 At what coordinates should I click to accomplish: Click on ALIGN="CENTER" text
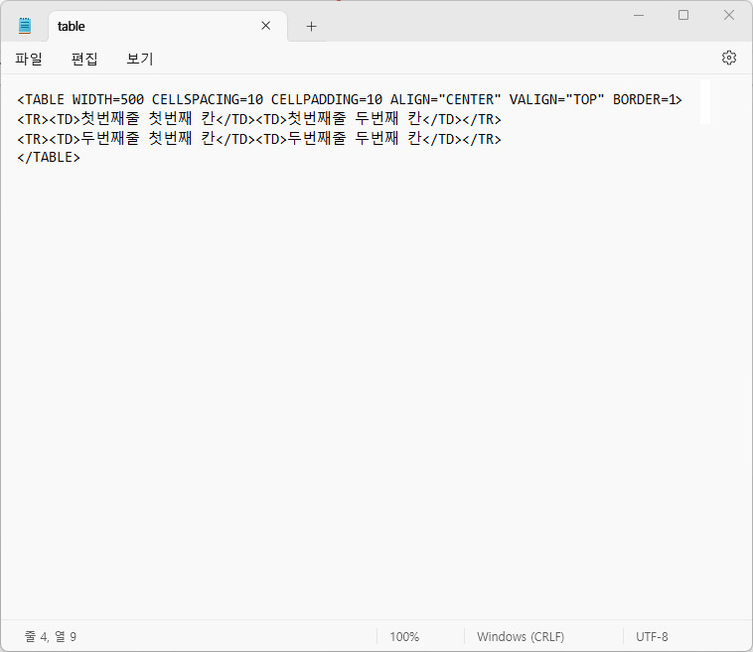click(446, 100)
